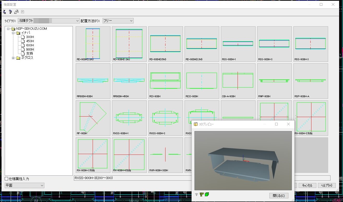
Task: Click the pick-from-drawing toolbar icon
Action: [16, 12]
